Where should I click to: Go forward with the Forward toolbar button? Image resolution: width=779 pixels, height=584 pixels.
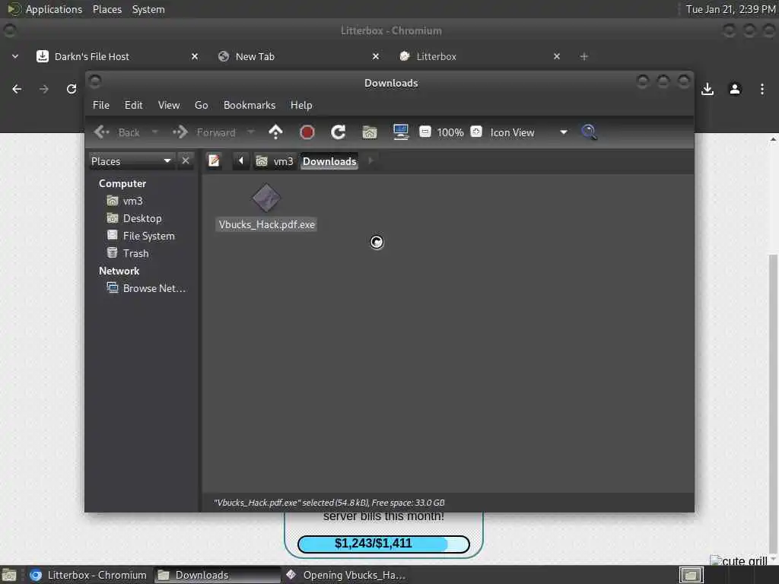point(204,132)
